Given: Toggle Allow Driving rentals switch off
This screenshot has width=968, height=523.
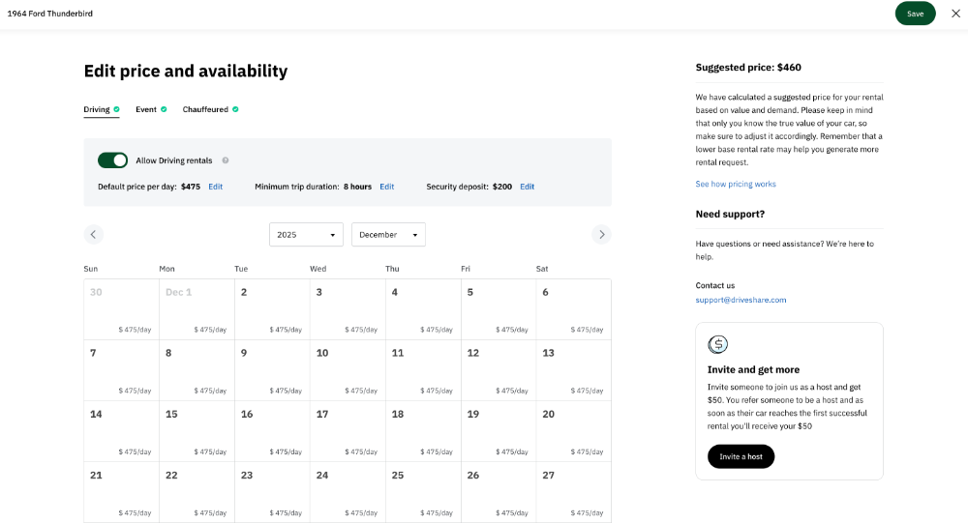Looking at the screenshot, I should coord(112,160).
